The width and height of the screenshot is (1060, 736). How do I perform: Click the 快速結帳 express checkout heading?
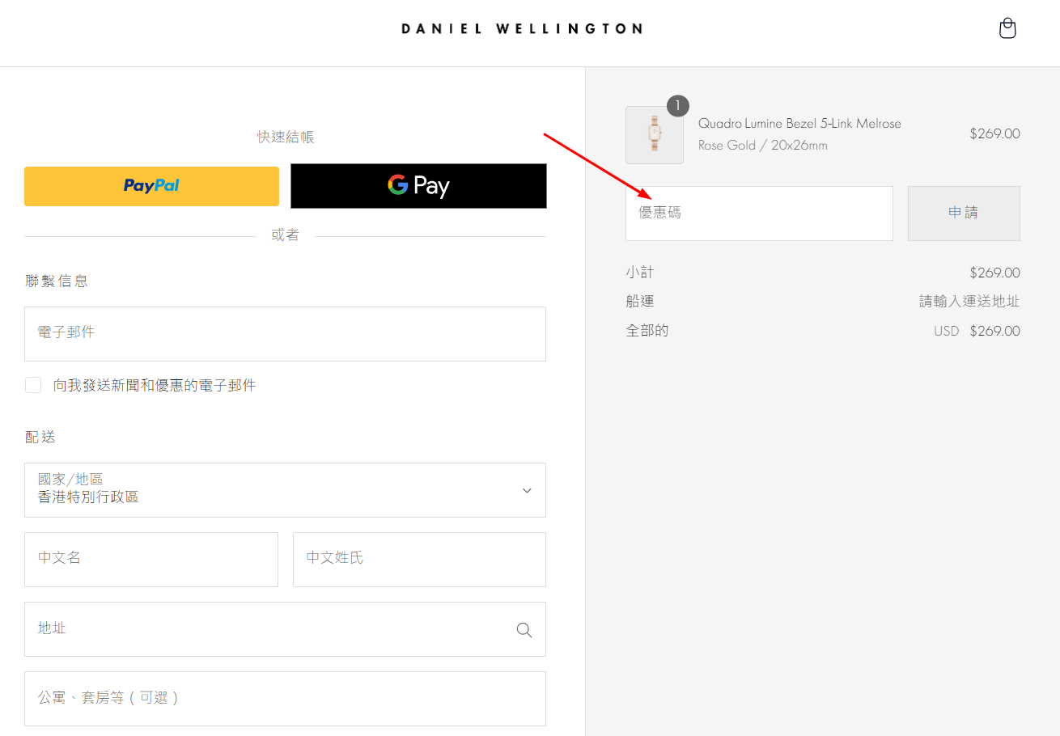286,137
